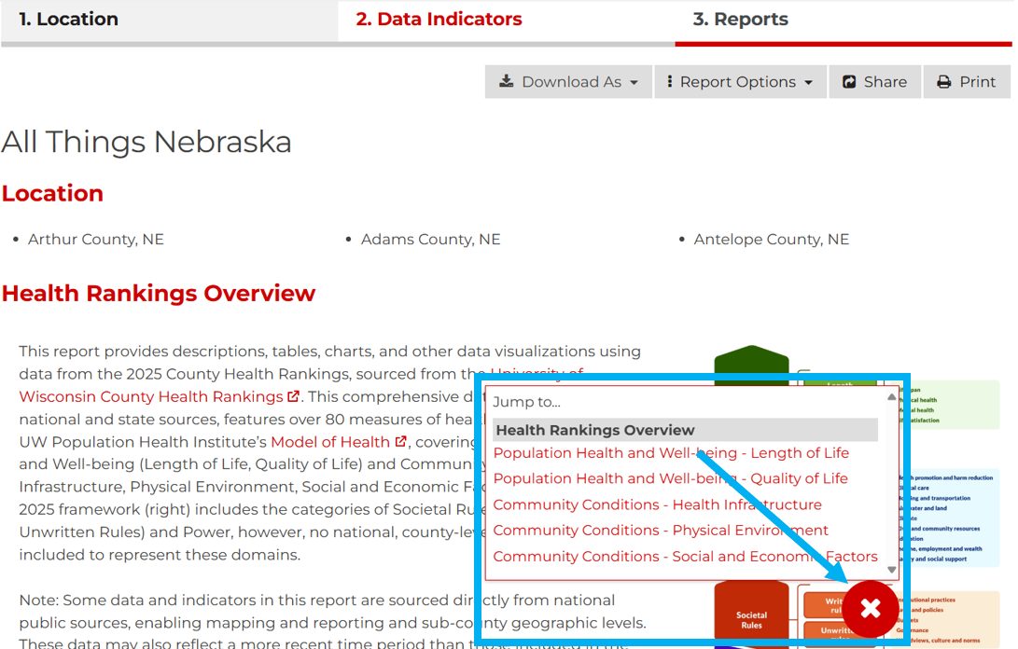The image size is (1018, 649).
Task: Click the Report Options vertical dots icon
Action: 669,81
